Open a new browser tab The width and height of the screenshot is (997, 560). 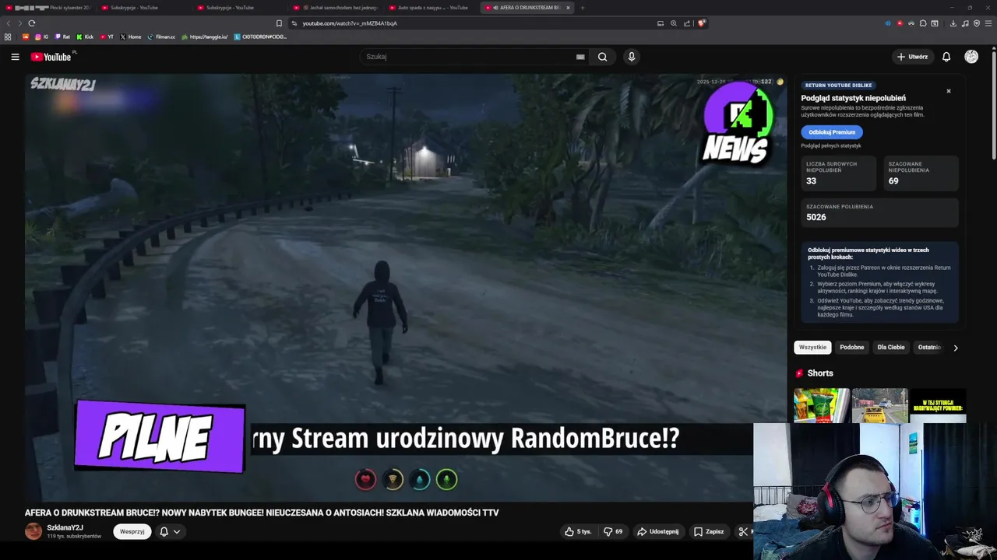(x=583, y=8)
